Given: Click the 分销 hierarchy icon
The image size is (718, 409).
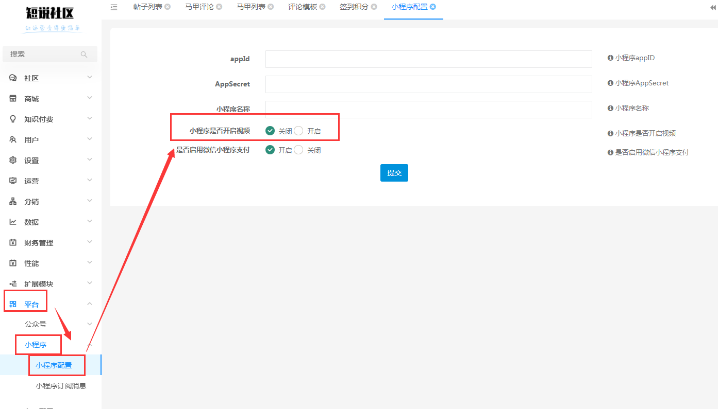Looking at the screenshot, I should click(13, 201).
